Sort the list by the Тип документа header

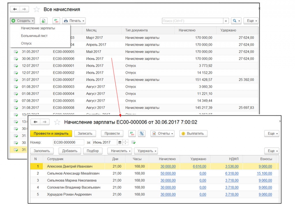point(148,30)
